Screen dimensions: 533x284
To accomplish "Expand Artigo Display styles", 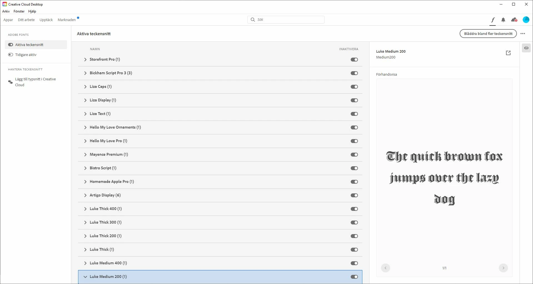I will coord(85,195).
